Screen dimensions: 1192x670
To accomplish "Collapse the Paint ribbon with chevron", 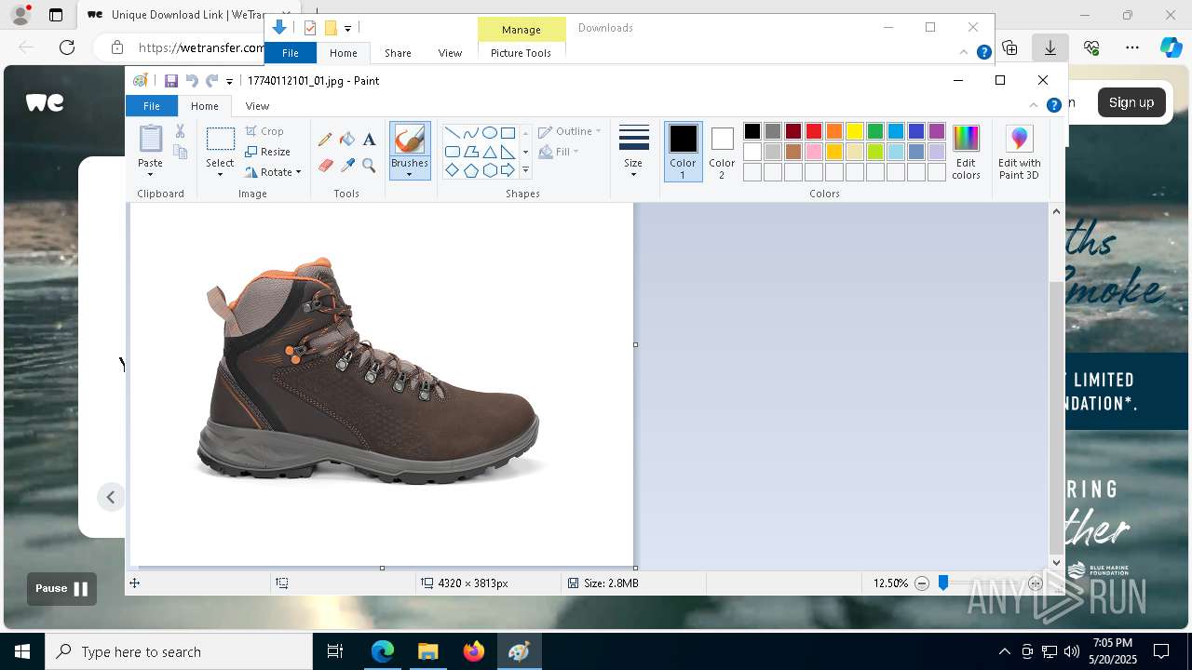I will [x=1033, y=105].
